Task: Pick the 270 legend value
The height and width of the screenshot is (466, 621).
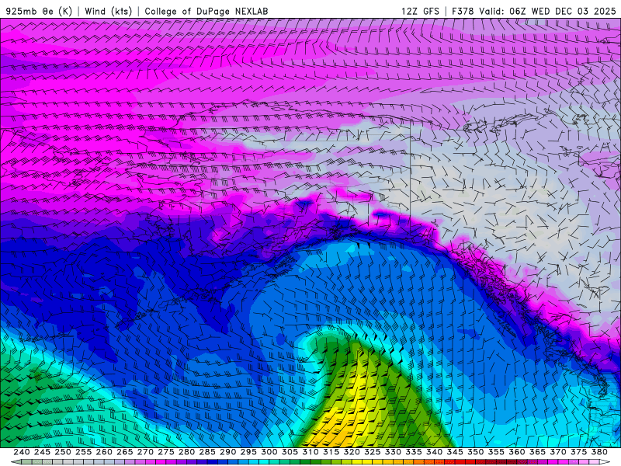Action: [x=145, y=452]
